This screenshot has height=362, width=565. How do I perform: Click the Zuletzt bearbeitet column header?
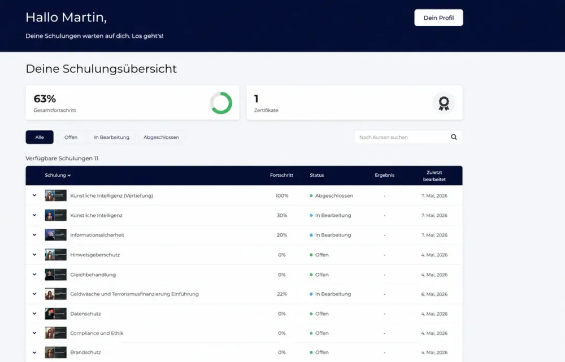[434, 176]
